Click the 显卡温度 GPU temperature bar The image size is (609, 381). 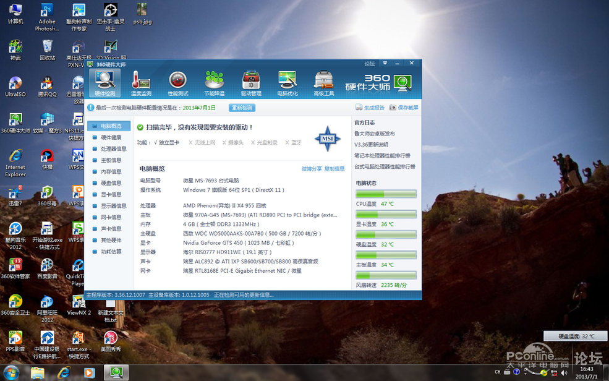tap(386, 214)
